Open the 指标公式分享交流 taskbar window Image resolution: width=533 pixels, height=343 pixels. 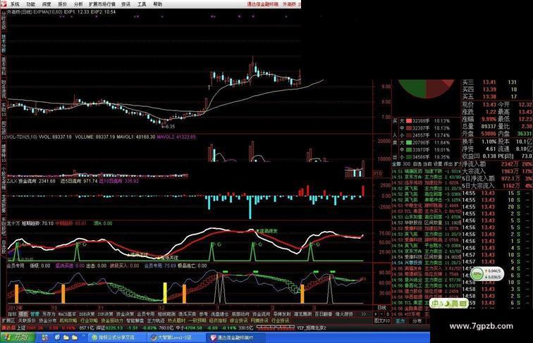[116, 337]
